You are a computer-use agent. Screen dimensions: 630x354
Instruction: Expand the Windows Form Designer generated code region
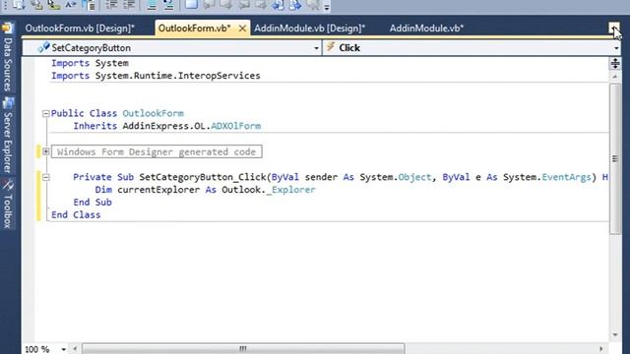(x=46, y=151)
